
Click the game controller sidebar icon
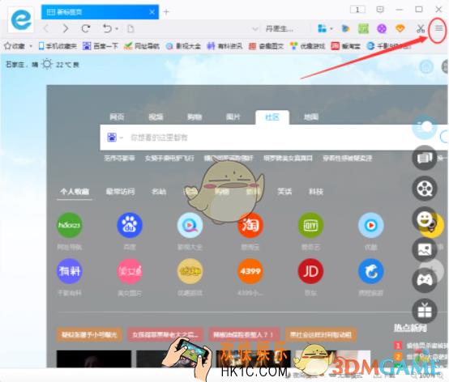425,280
